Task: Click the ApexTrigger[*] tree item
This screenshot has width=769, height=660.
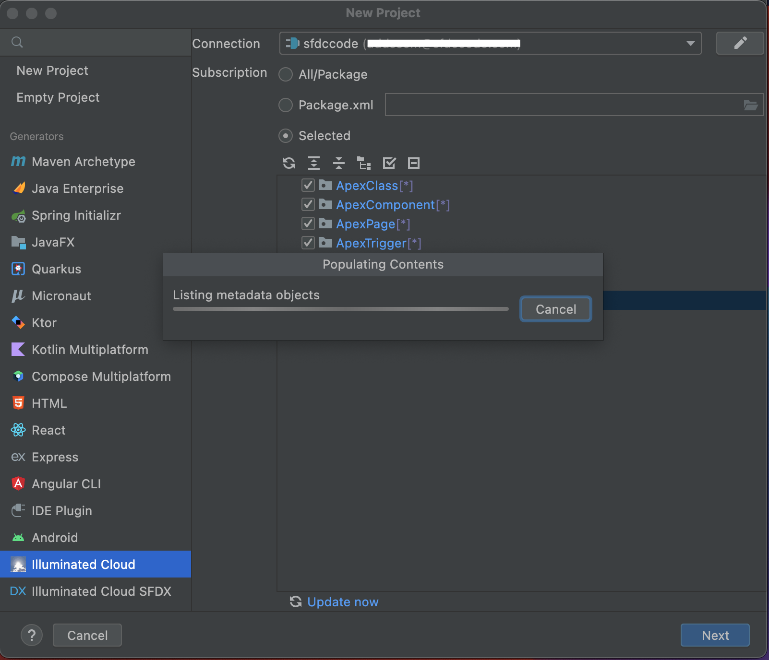Action: pos(379,243)
